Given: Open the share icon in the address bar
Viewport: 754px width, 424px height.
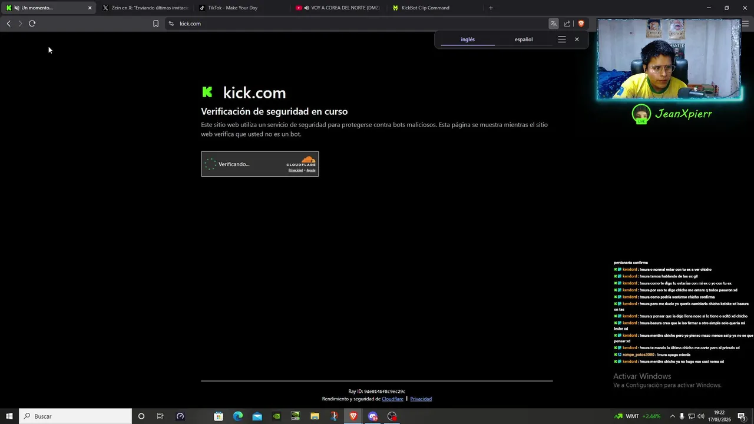Looking at the screenshot, I should point(567,24).
